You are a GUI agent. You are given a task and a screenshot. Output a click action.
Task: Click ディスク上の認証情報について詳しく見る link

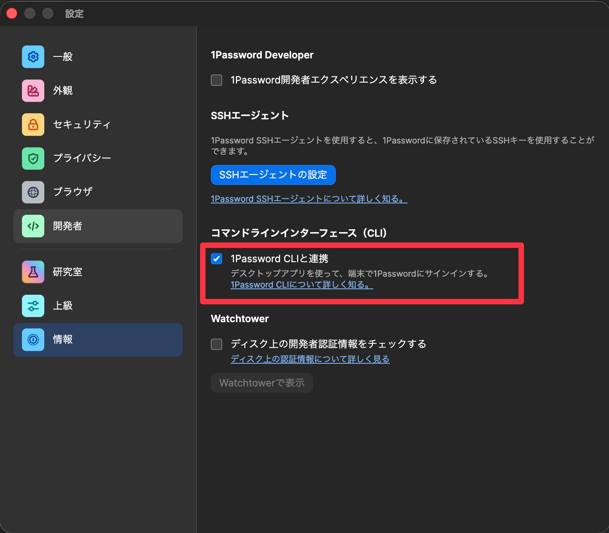pos(310,359)
